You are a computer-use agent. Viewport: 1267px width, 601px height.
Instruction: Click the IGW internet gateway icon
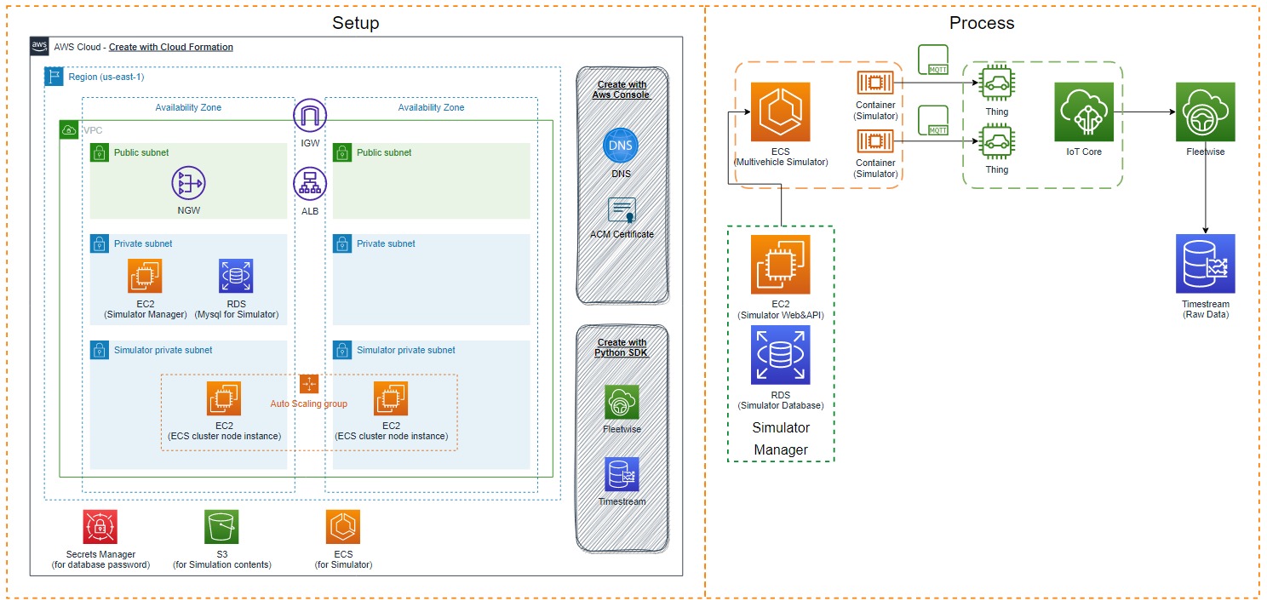point(310,117)
